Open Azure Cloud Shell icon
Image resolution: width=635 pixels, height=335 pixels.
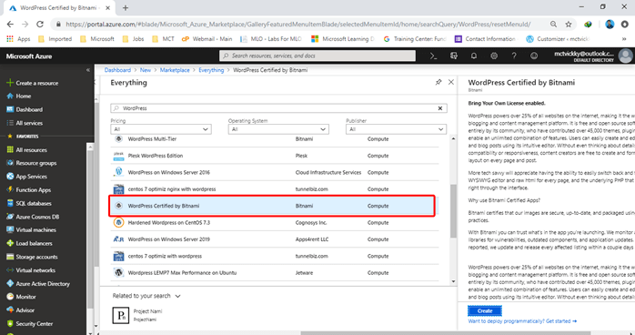pos(433,56)
